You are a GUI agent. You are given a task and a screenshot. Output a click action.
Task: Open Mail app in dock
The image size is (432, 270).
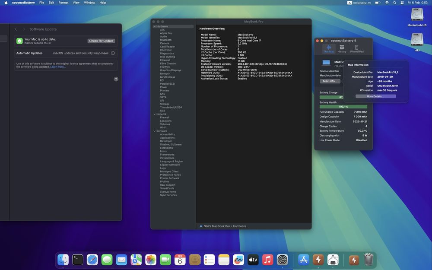tap(121, 260)
